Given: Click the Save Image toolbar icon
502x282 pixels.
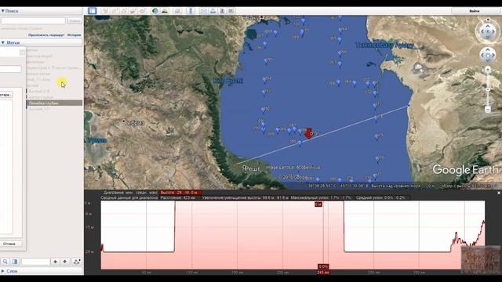Looking at the screenshot, I should 222,11.
